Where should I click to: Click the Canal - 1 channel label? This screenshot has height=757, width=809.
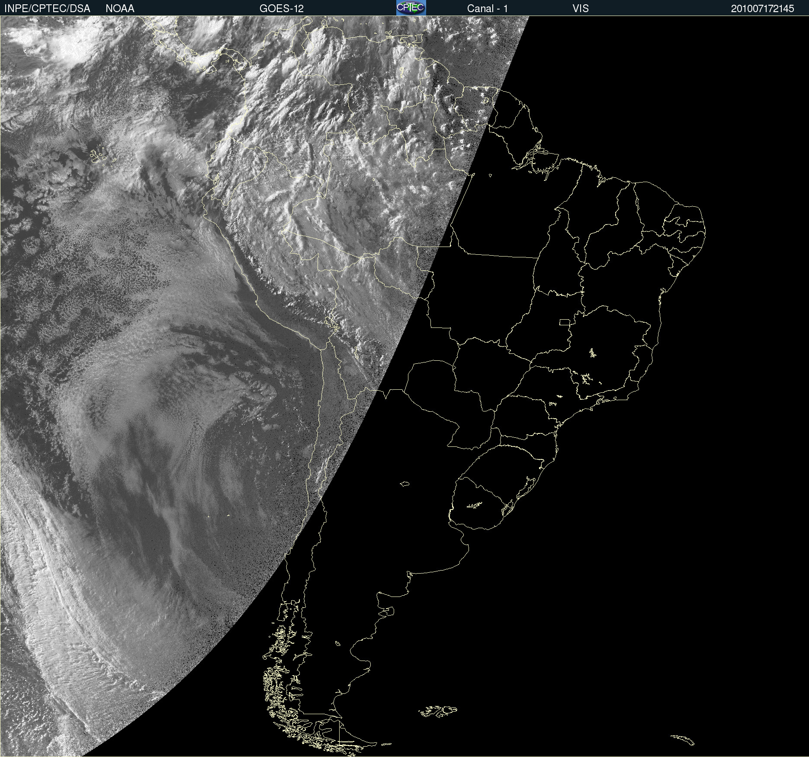tap(488, 9)
